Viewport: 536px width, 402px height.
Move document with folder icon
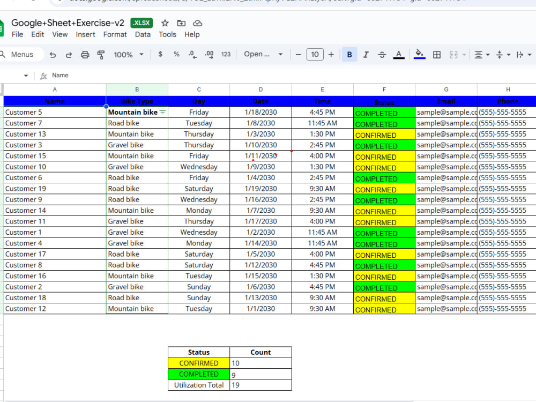pyautogui.click(x=181, y=23)
